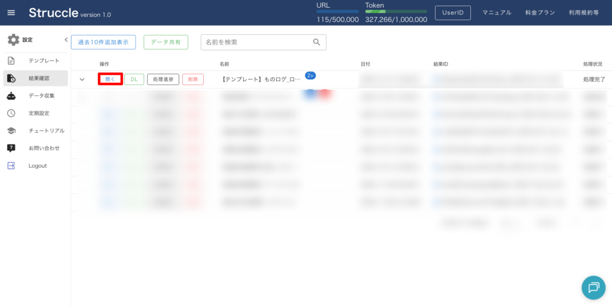Expand the first result row chevron
The height and width of the screenshot is (306, 612).
coord(82,79)
